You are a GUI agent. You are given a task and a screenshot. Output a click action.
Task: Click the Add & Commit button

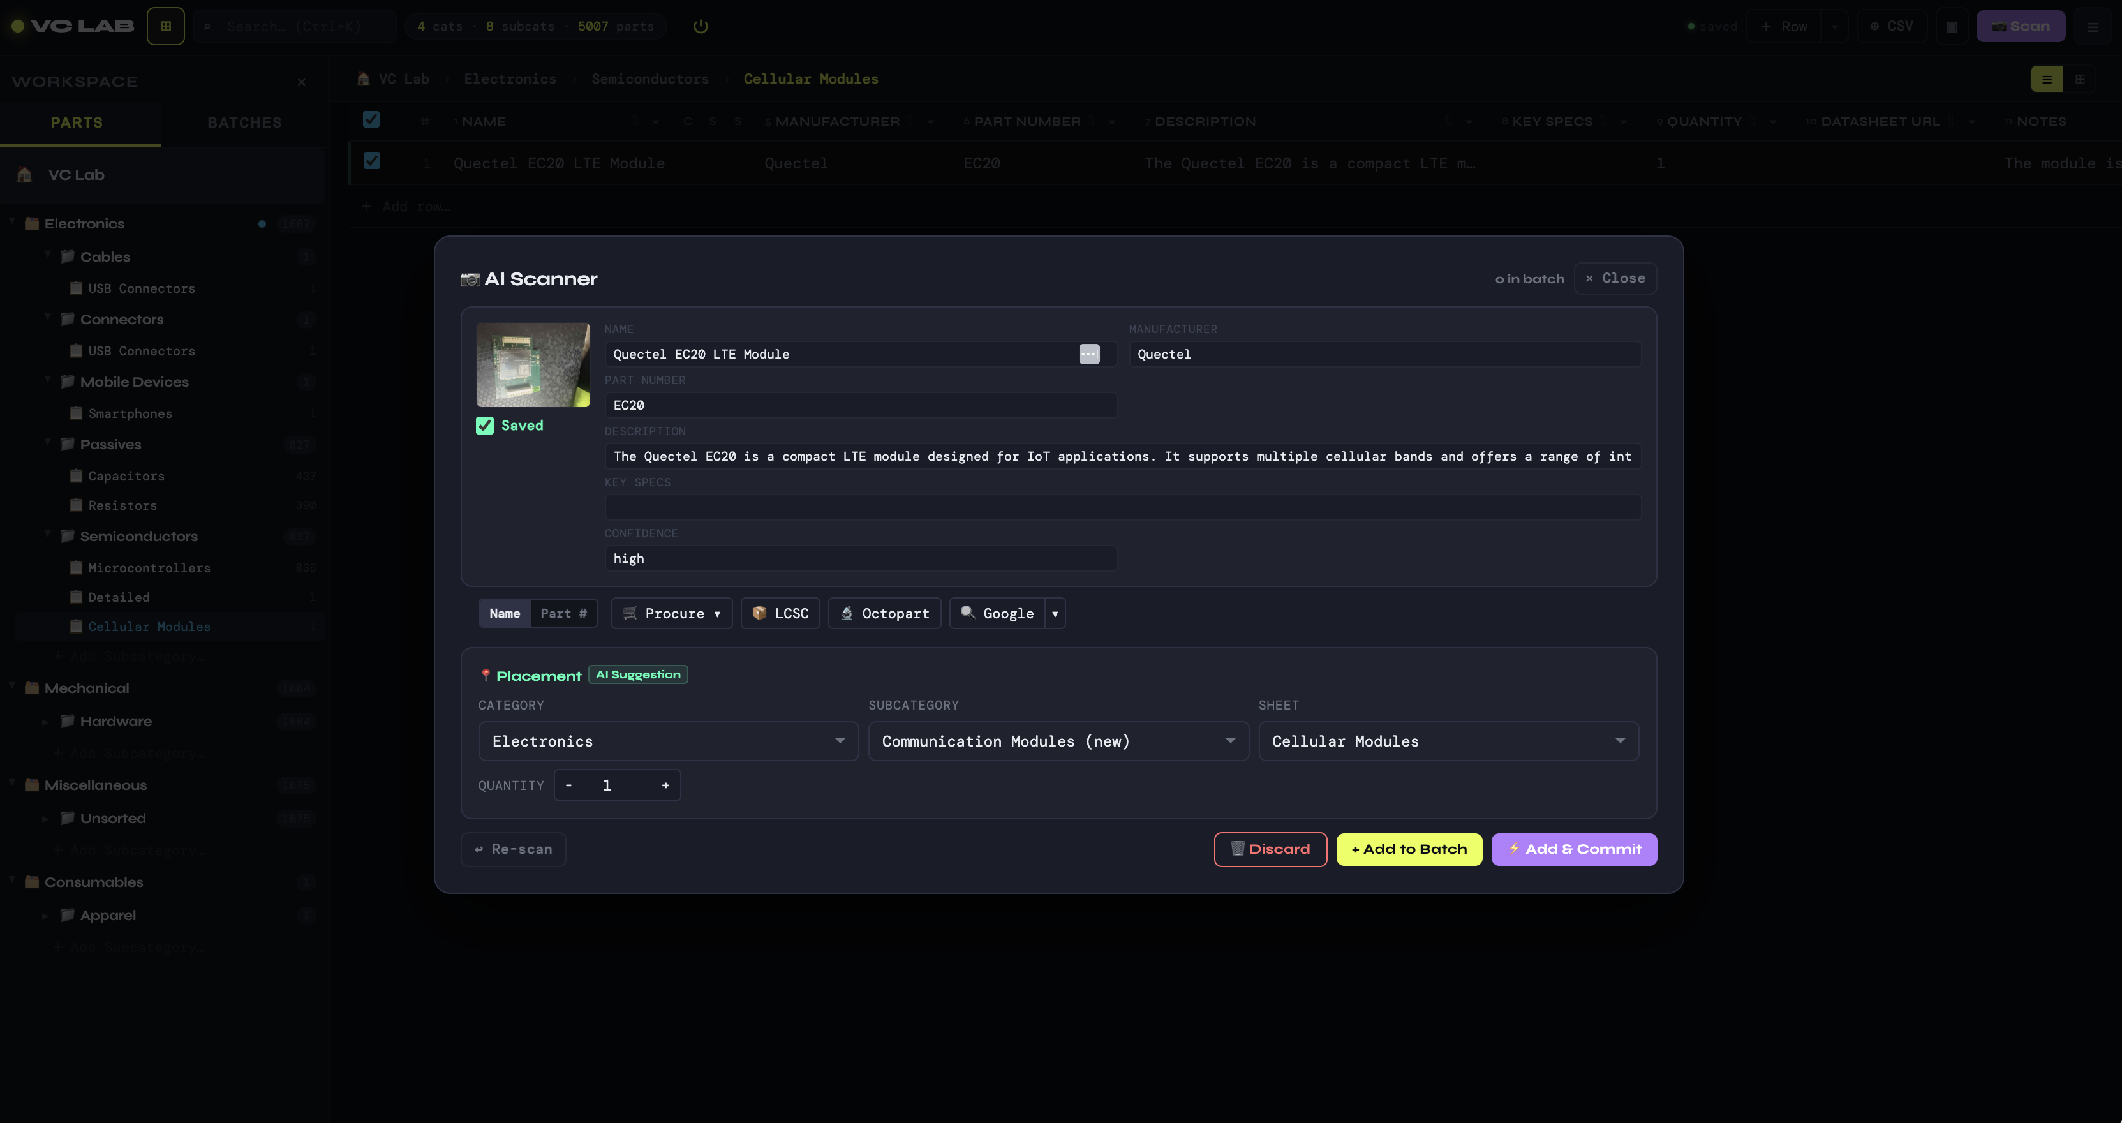(1573, 849)
